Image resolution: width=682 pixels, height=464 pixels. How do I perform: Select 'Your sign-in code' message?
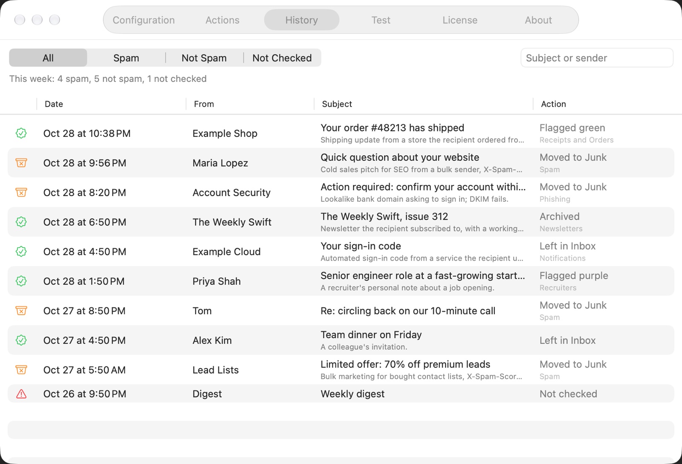tap(361, 246)
